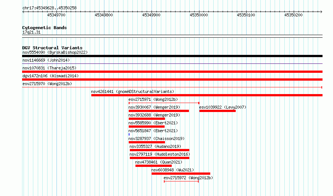Open the nsv2797119 (Huddleston2016) label
The image size is (333, 196).
tap(160, 154)
